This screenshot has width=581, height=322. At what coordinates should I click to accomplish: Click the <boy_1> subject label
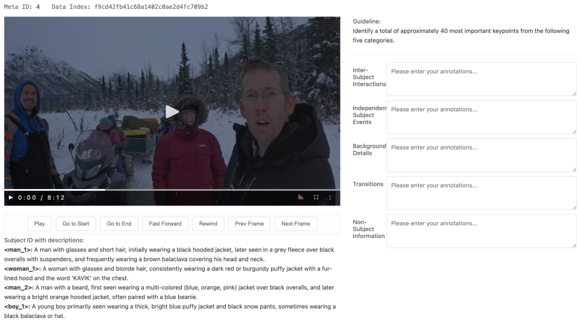[17, 307]
